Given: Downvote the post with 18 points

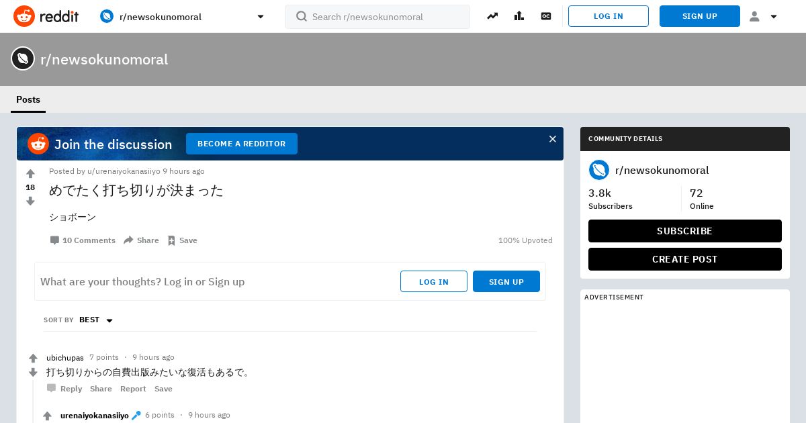Looking at the screenshot, I should click(30, 201).
